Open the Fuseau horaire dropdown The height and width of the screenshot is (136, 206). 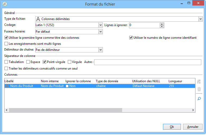pyautogui.click(x=100, y=32)
